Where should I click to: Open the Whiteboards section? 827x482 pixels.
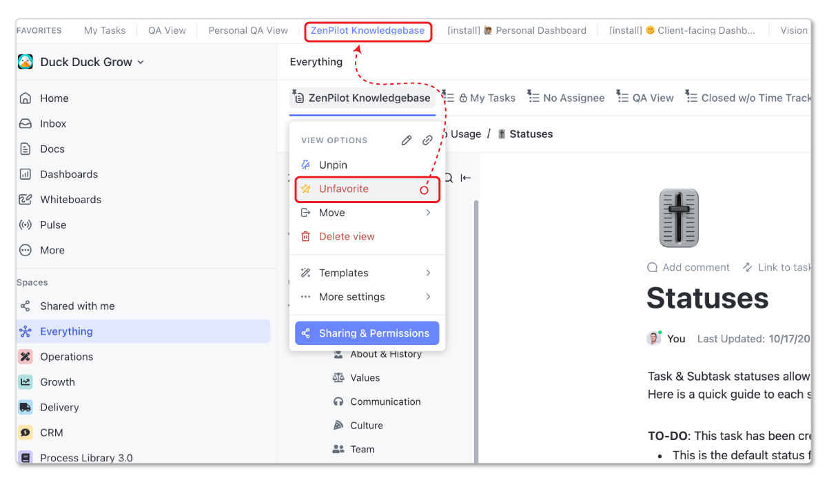pyautogui.click(x=69, y=199)
